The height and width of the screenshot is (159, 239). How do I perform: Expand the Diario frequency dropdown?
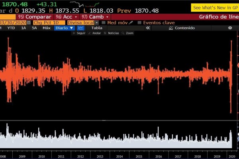click(65, 28)
